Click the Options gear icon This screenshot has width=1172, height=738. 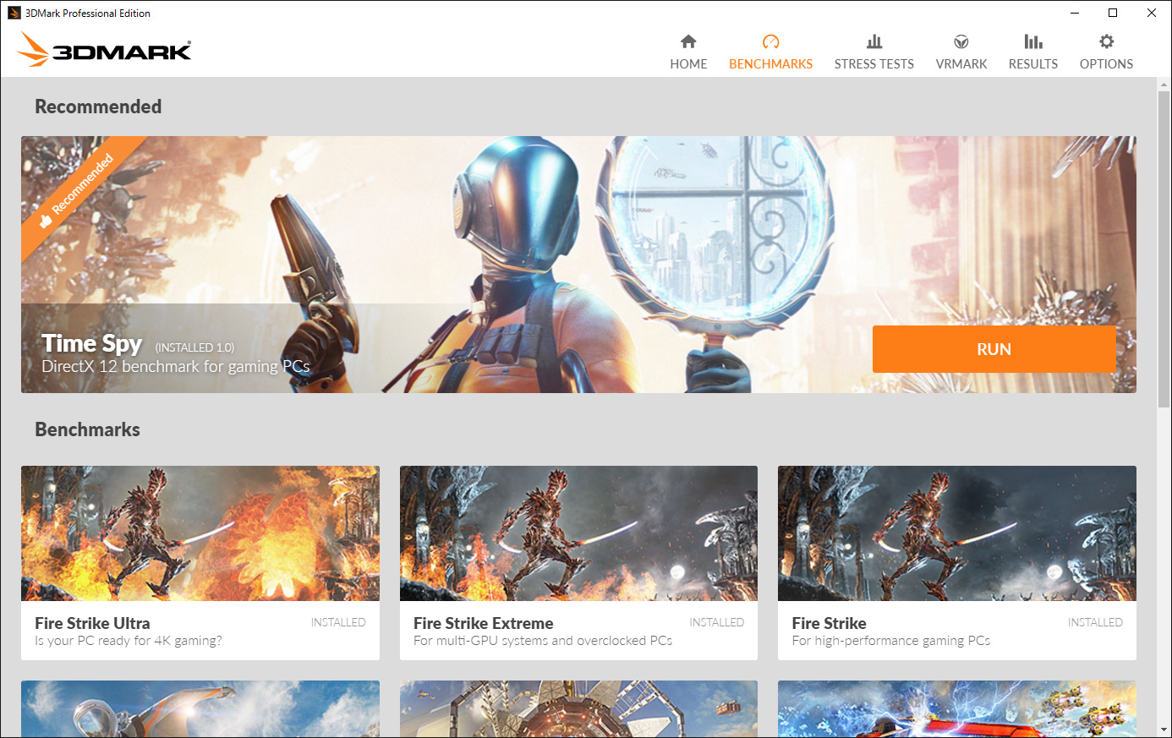[x=1106, y=41]
